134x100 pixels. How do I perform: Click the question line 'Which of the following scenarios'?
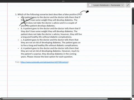[49, 14]
